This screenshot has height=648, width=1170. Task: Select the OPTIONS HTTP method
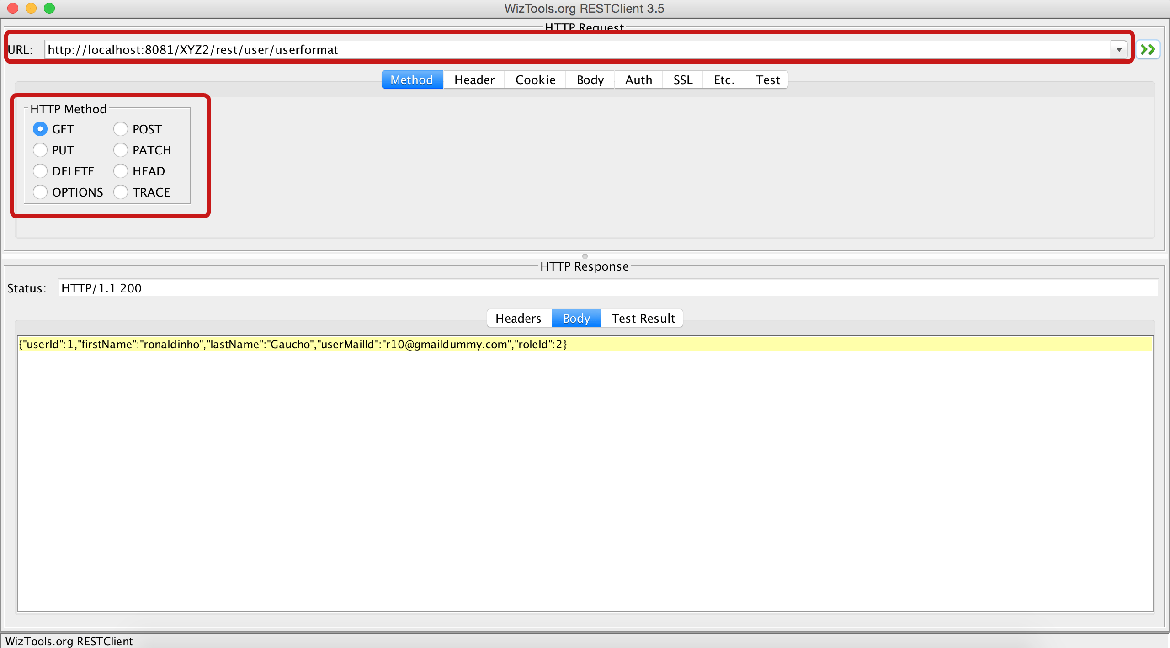coord(40,192)
